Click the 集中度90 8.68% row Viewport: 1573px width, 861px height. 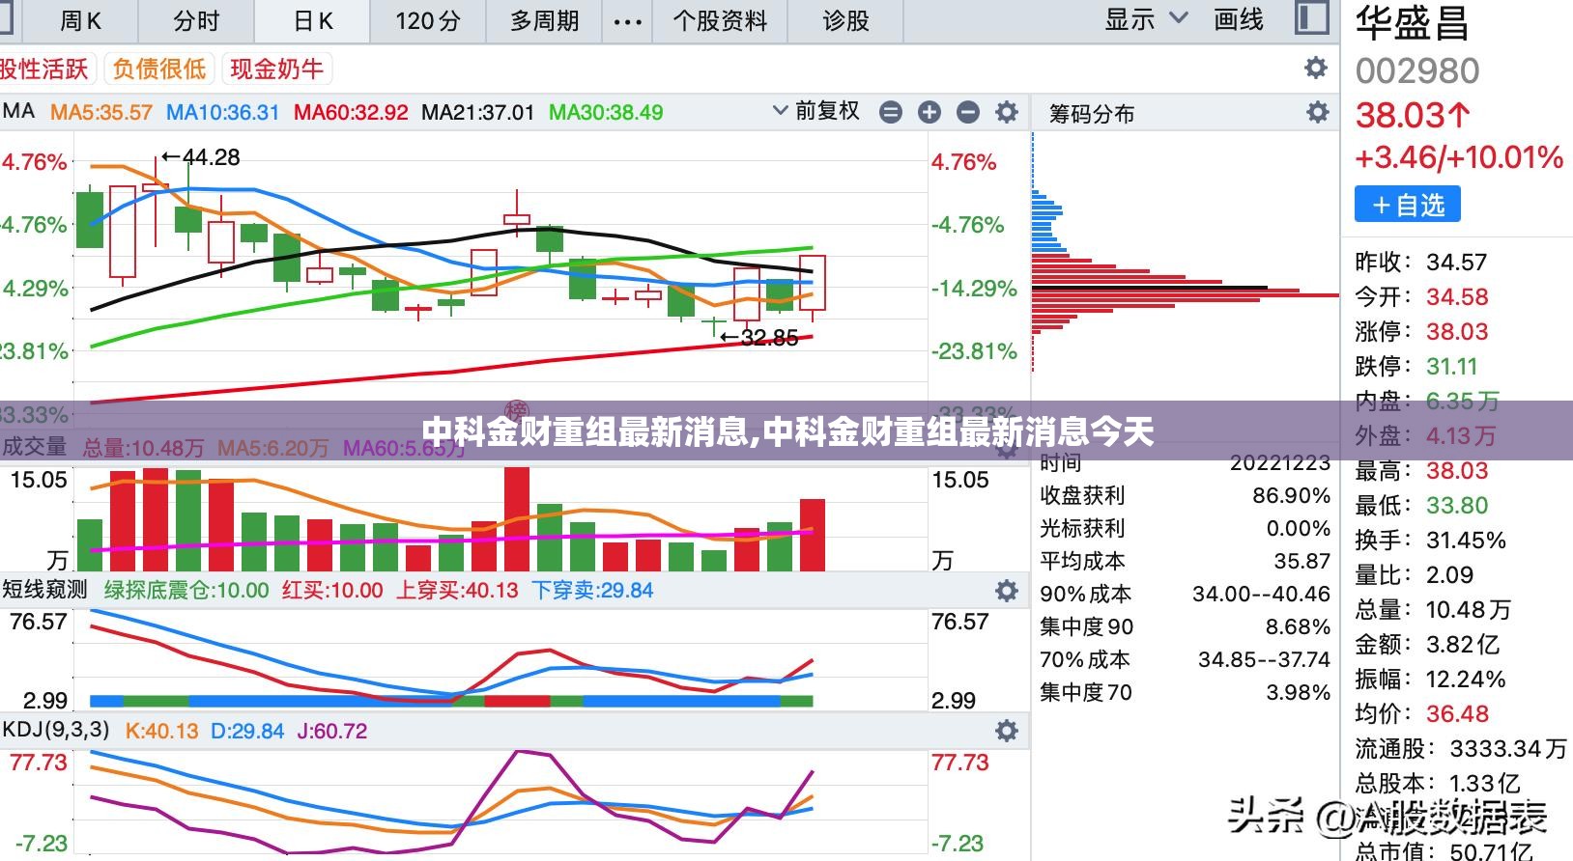[x=1185, y=626]
